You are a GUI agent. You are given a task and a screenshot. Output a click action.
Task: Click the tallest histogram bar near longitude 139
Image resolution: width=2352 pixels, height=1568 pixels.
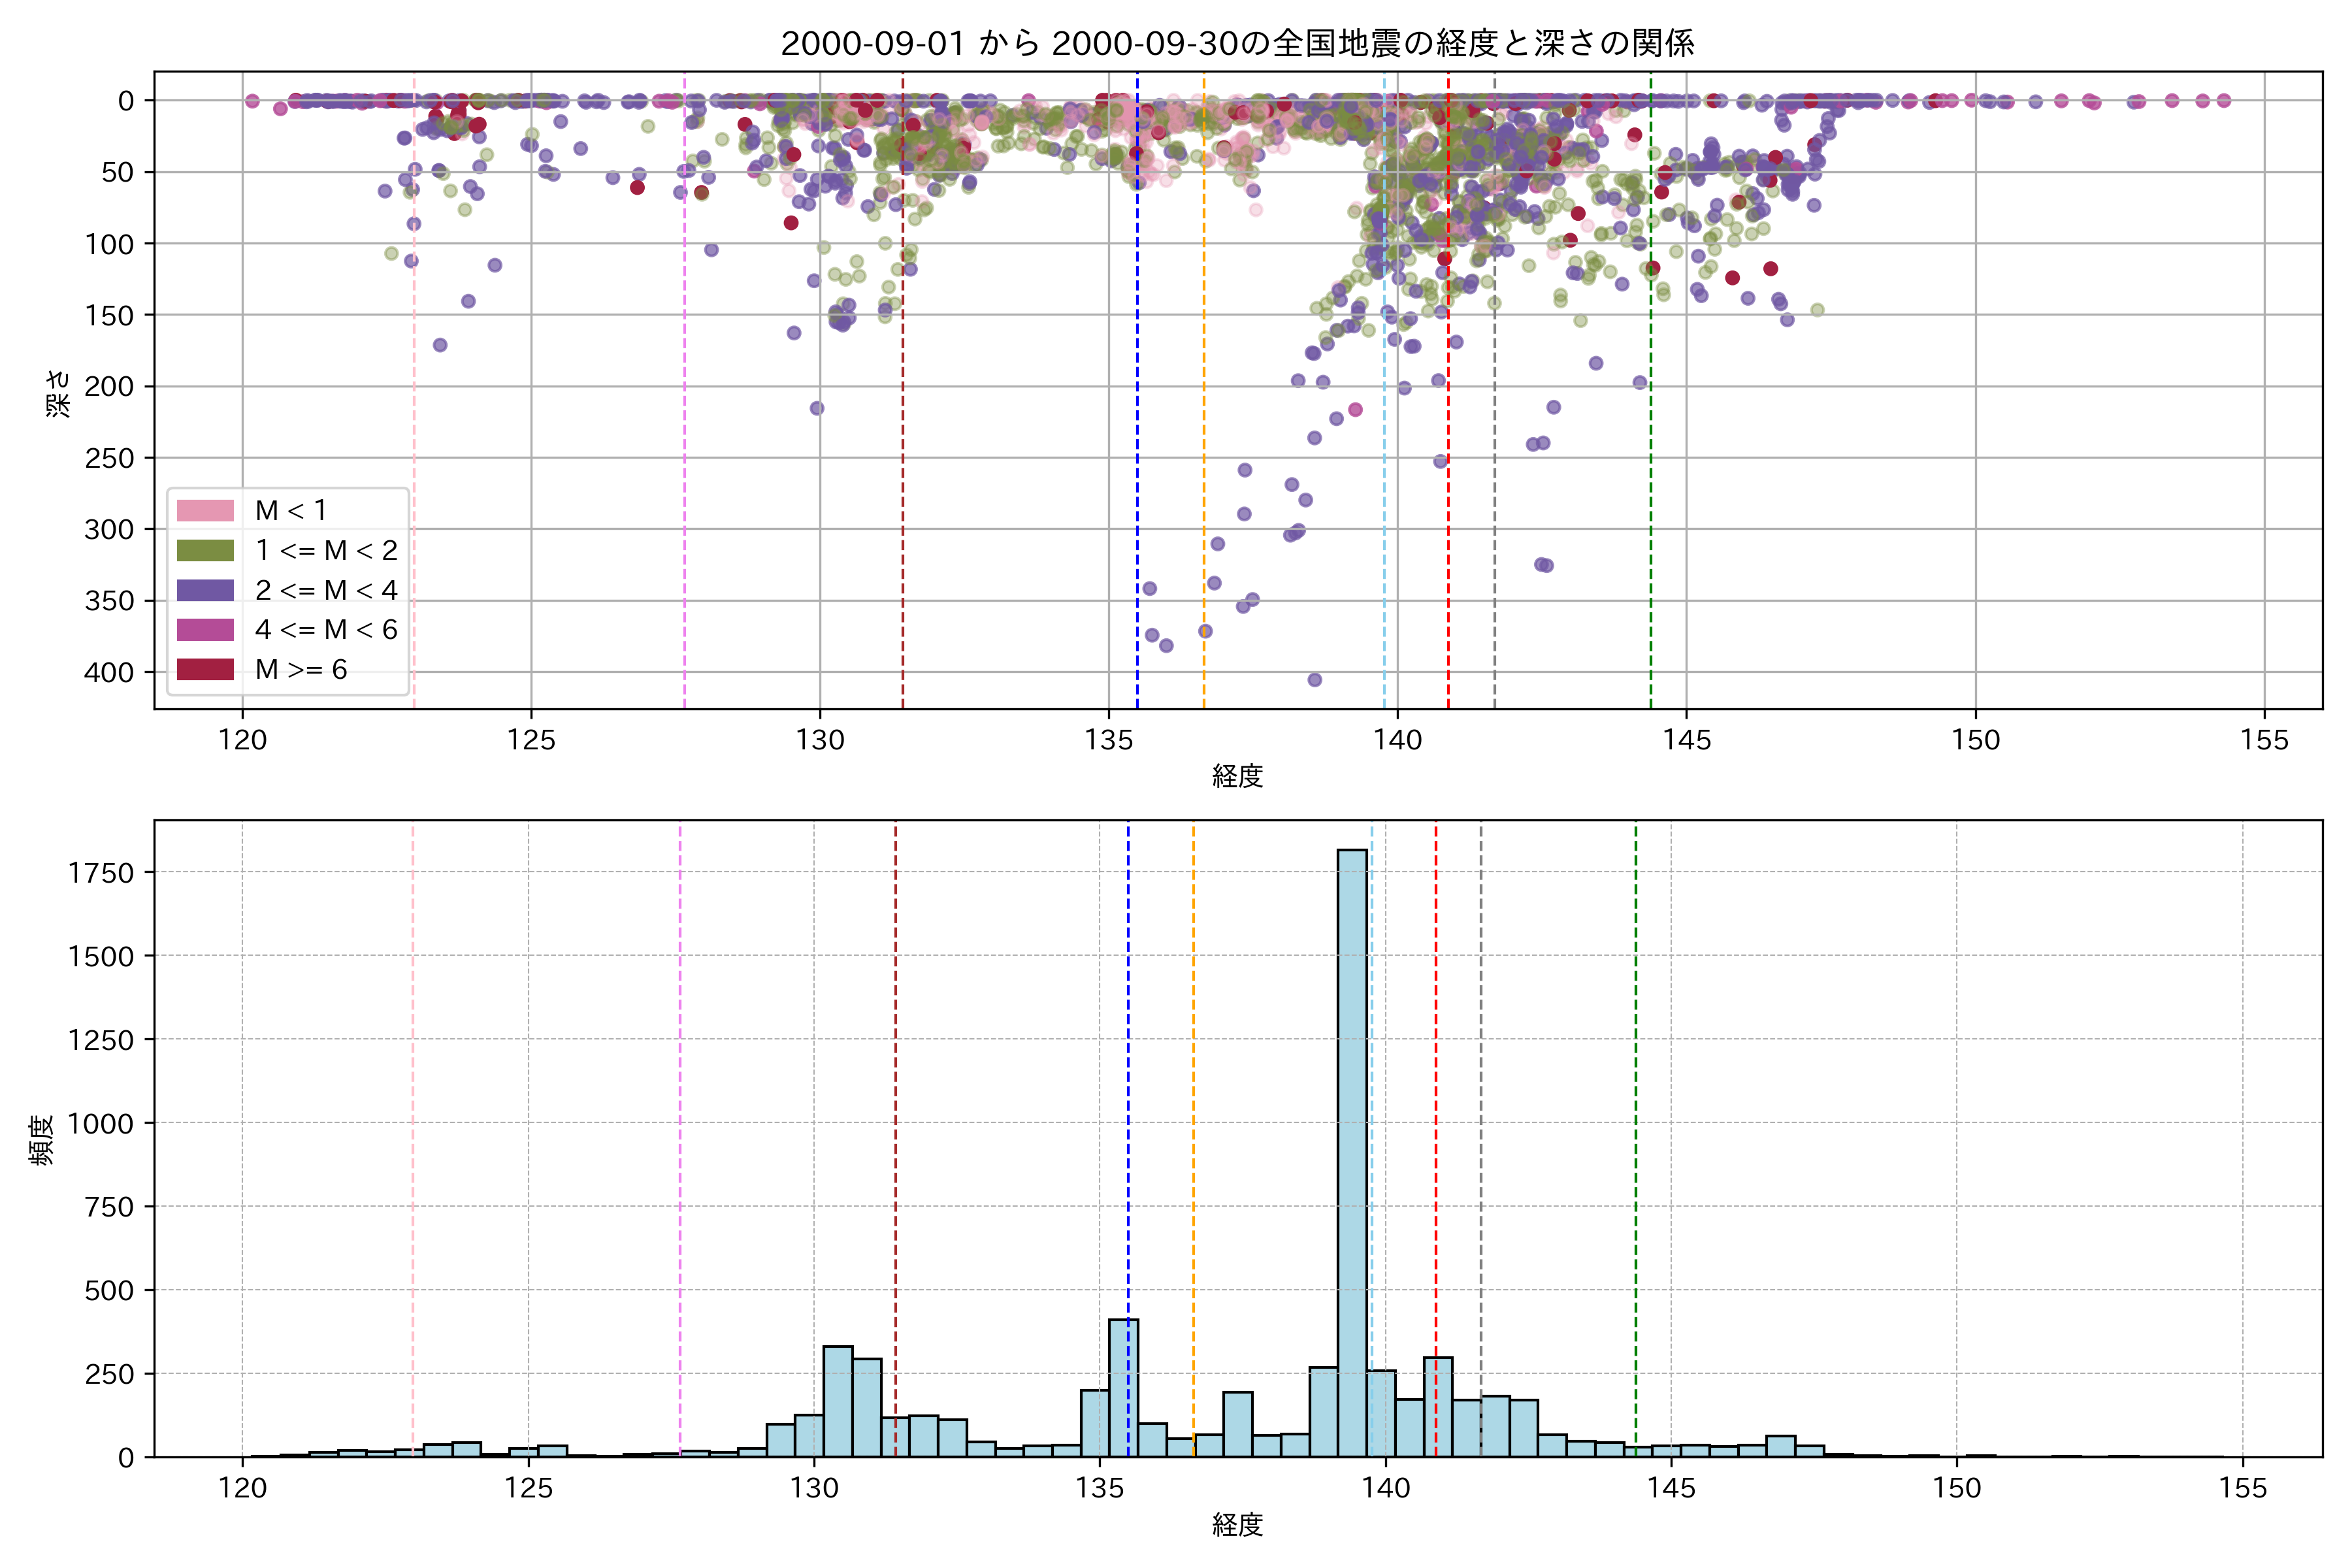(x=1352, y=1150)
